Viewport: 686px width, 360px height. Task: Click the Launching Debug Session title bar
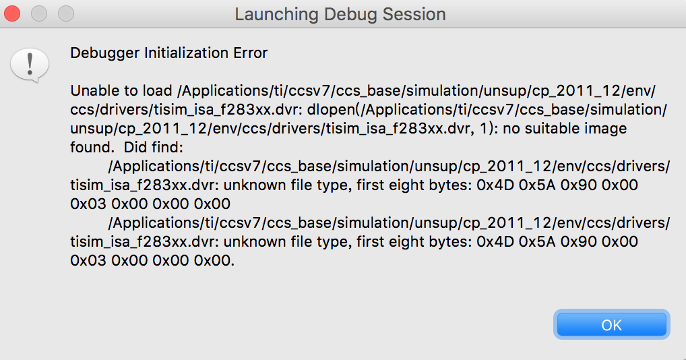click(340, 14)
